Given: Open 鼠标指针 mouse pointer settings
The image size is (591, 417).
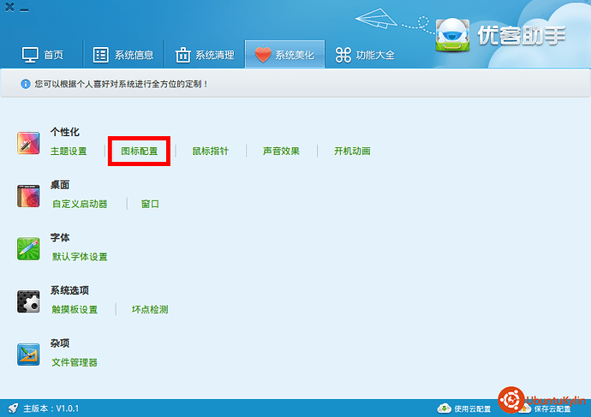Looking at the screenshot, I should [211, 151].
